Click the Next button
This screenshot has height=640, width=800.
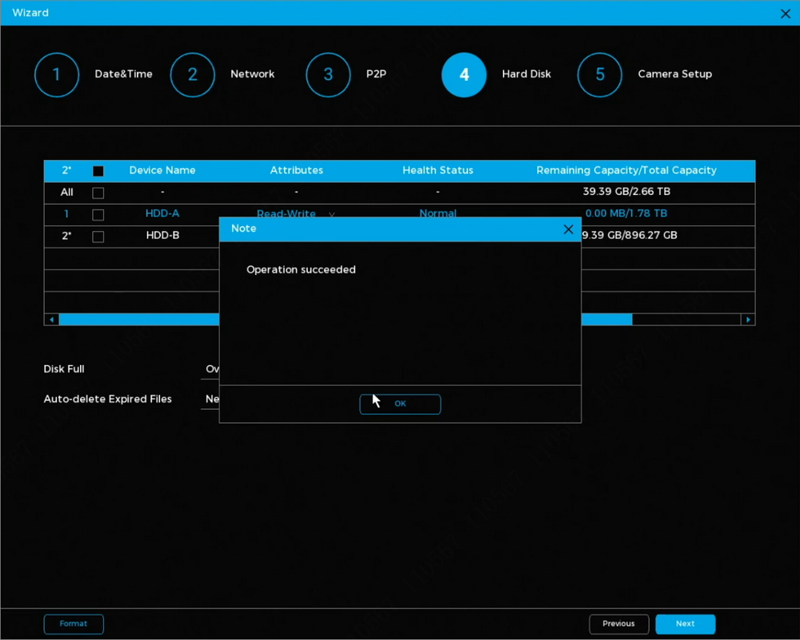[685, 624]
